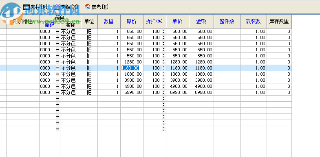The height and width of the screenshot is (157, 320).
Task: Select the 单价 cell showing 5998.00
Action: [x=178, y=92]
